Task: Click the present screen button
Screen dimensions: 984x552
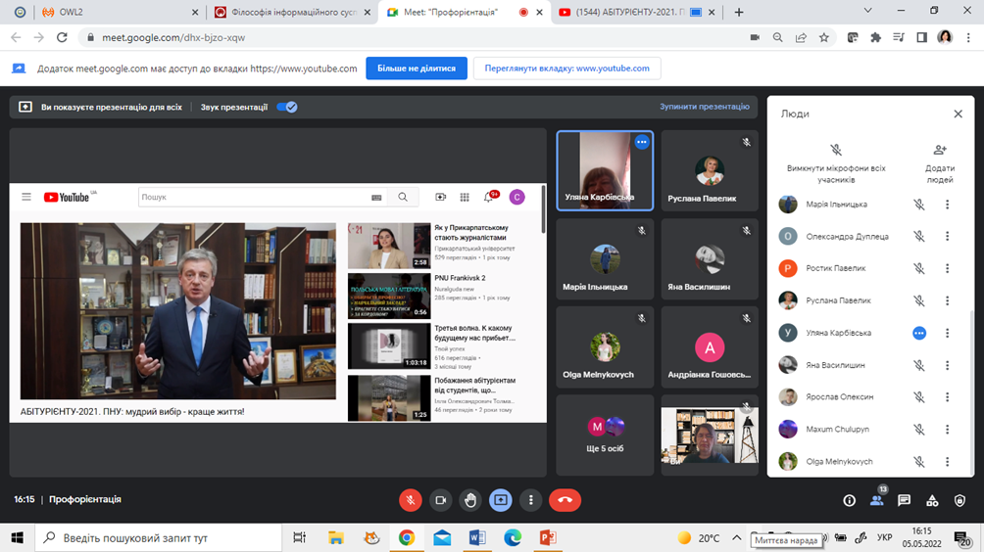Action: tap(500, 500)
